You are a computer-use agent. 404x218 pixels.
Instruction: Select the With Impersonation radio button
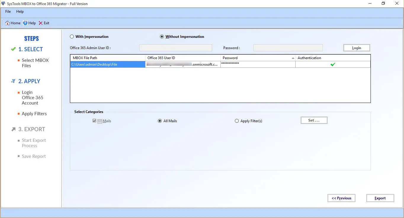pos(72,37)
